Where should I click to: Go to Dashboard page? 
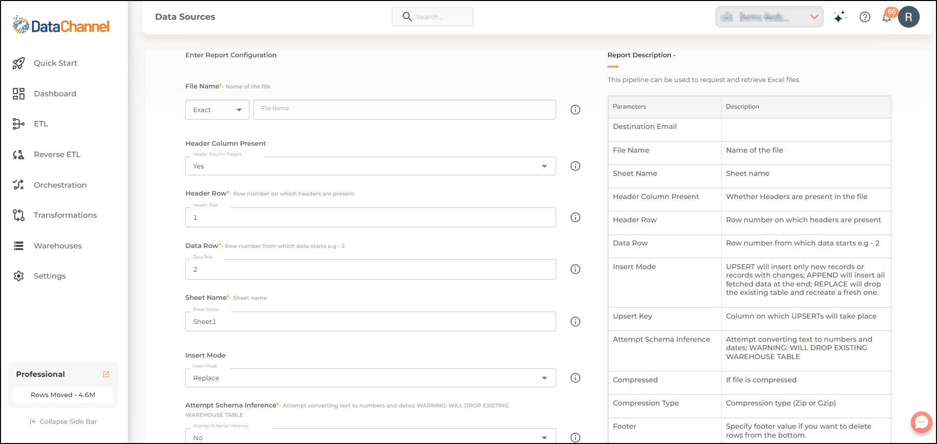[x=55, y=94]
